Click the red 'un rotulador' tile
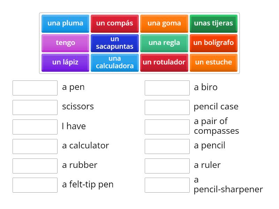This screenshot has width=279, height=209. pos(164,62)
